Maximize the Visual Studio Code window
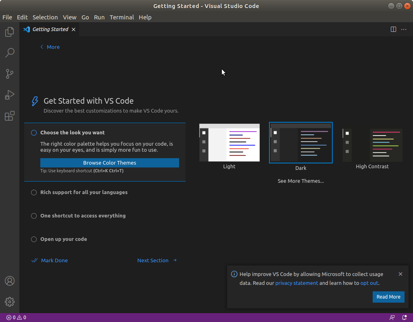This screenshot has width=413, height=322. 399,6
